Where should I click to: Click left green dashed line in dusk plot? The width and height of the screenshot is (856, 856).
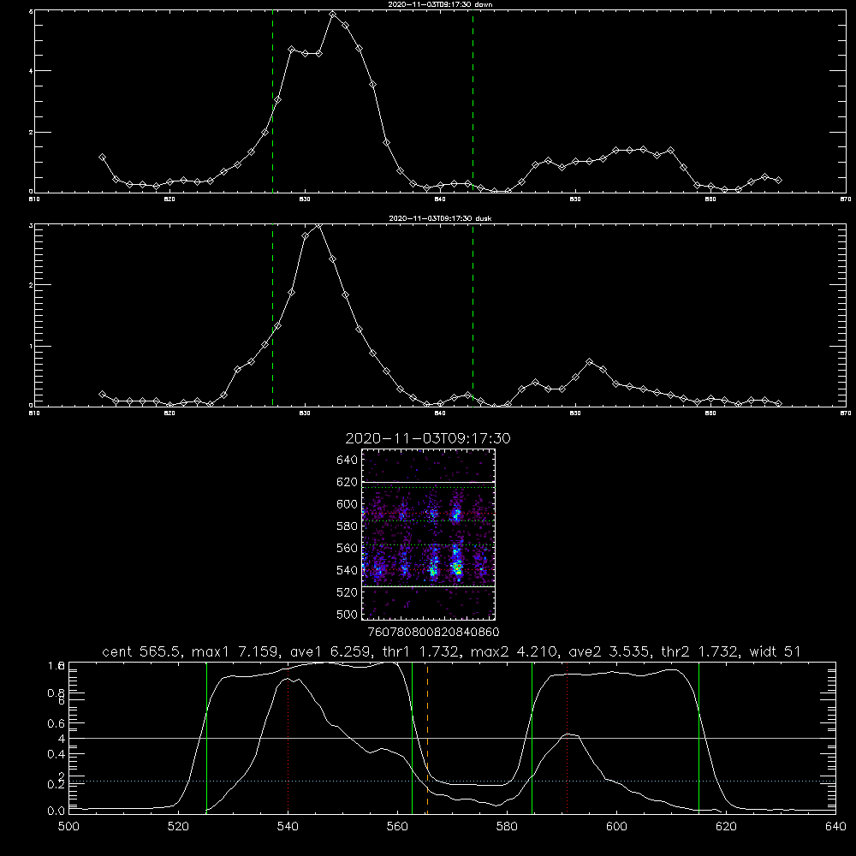click(272, 315)
